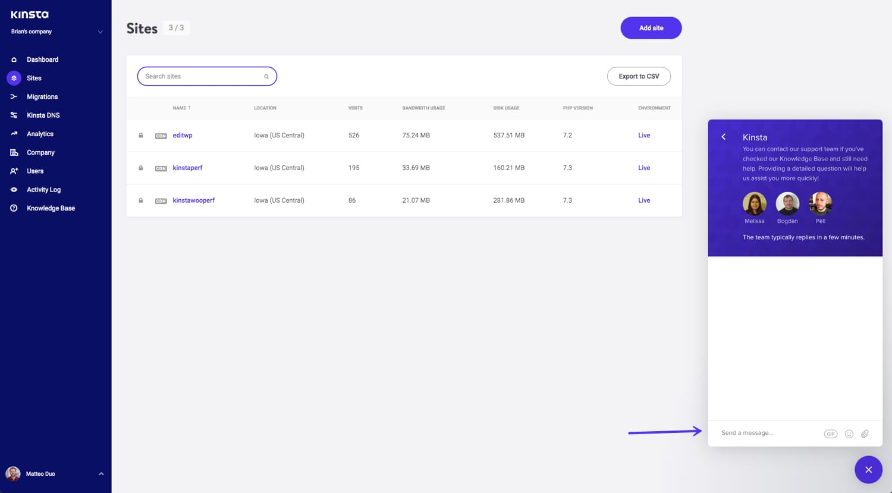Focus the Send a message field

[767, 433]
